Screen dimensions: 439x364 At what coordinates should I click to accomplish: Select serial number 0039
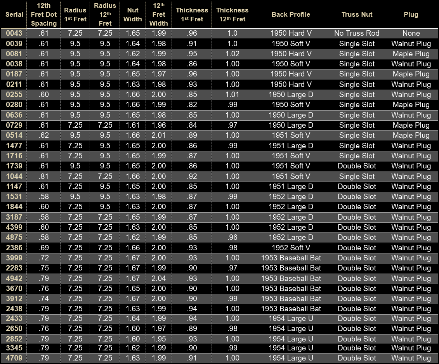(x=14, y=44)
